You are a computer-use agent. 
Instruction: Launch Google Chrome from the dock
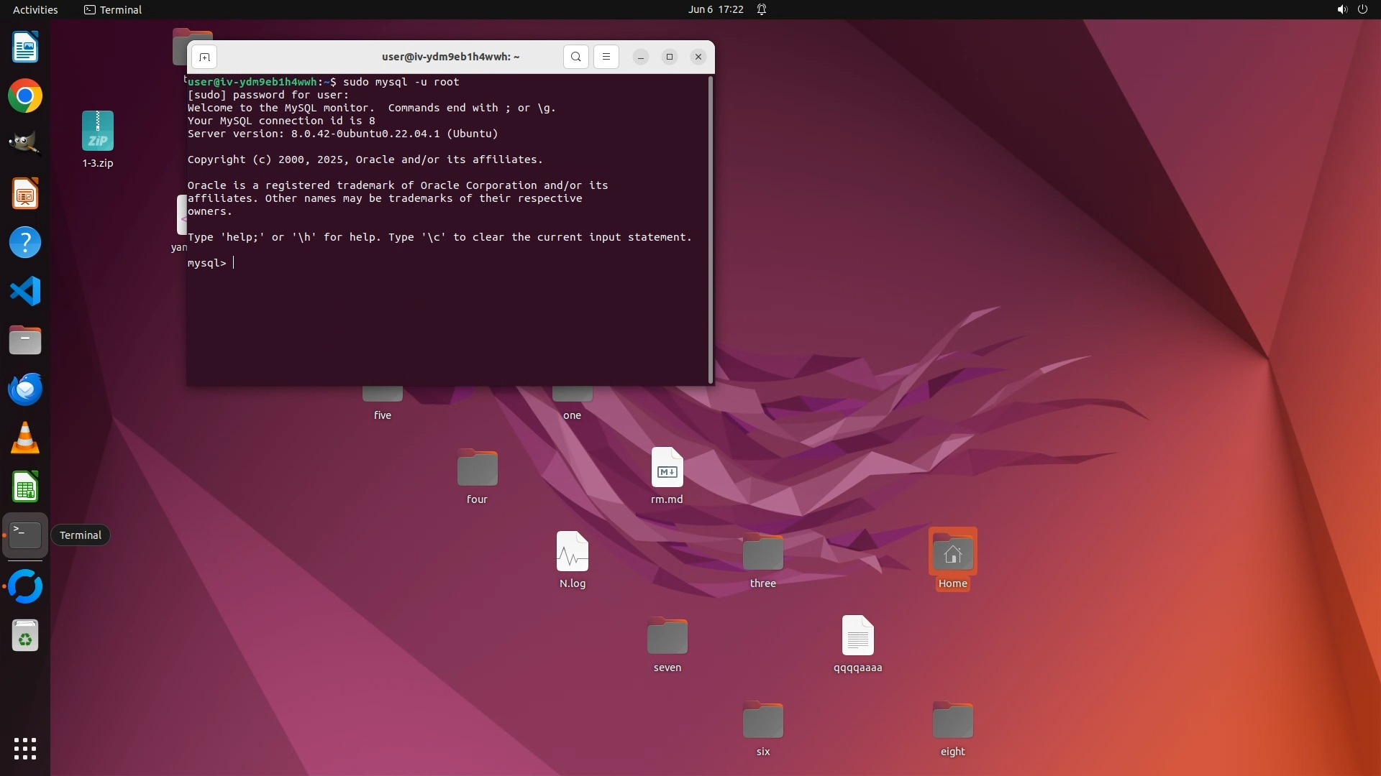tap(25, 96)
